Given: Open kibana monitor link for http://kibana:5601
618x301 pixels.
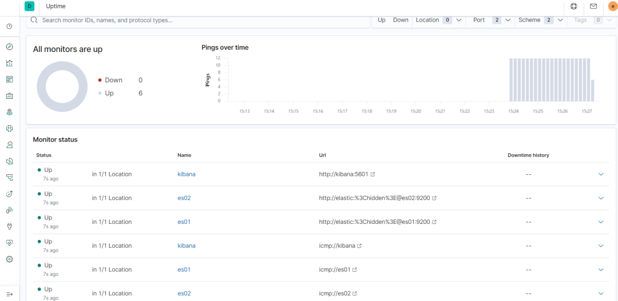Looking at the screenshot, I should [187, 174].
